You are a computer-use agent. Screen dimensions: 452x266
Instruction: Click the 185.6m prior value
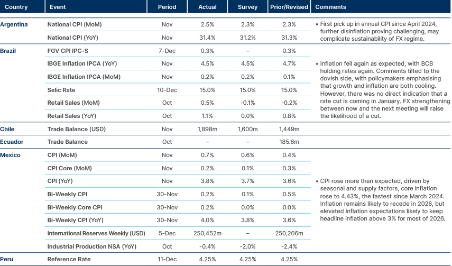pos(289,142)
